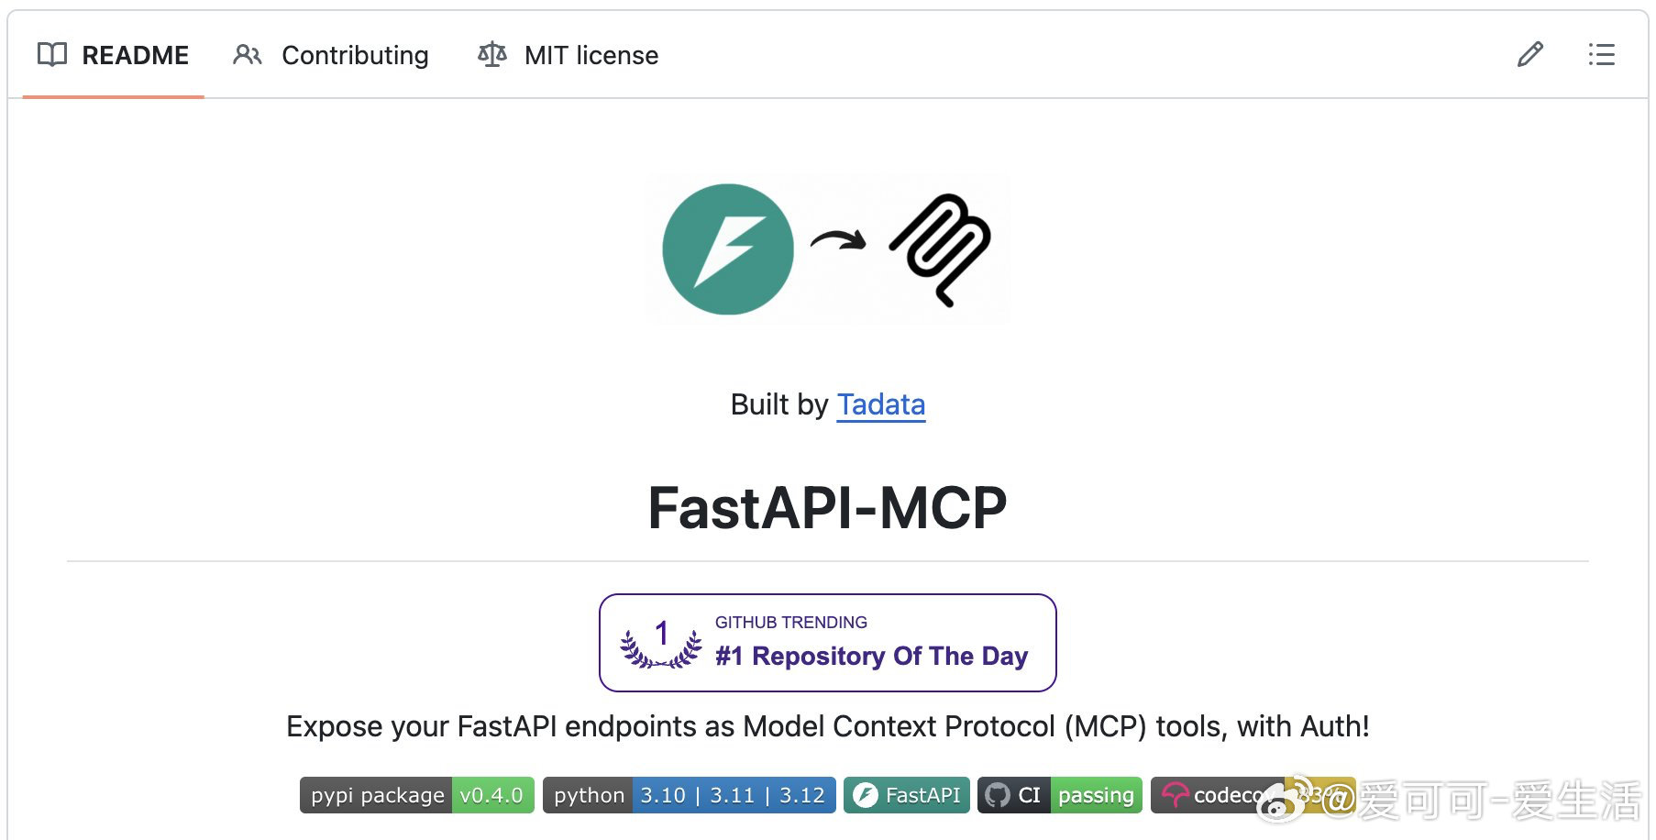The image size is (1656, 840).
Task: Switch to the Contributing tab
Action: pos(331,55)
